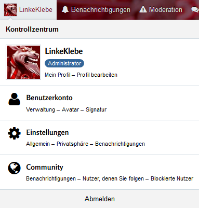Open the large LinkeKlebe profile avatar
Viewport: 199px width, 208px height.
23,62
